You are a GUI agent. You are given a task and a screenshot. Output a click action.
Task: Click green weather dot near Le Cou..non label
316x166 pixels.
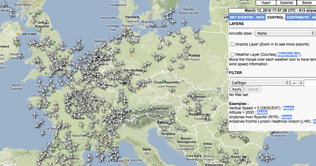tap(45, 90)
